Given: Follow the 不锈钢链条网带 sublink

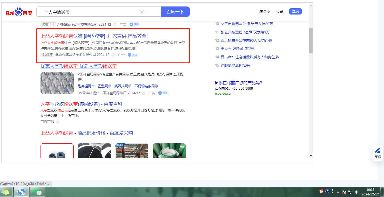Looking at the screenshot, I should [x=146, y=86].
